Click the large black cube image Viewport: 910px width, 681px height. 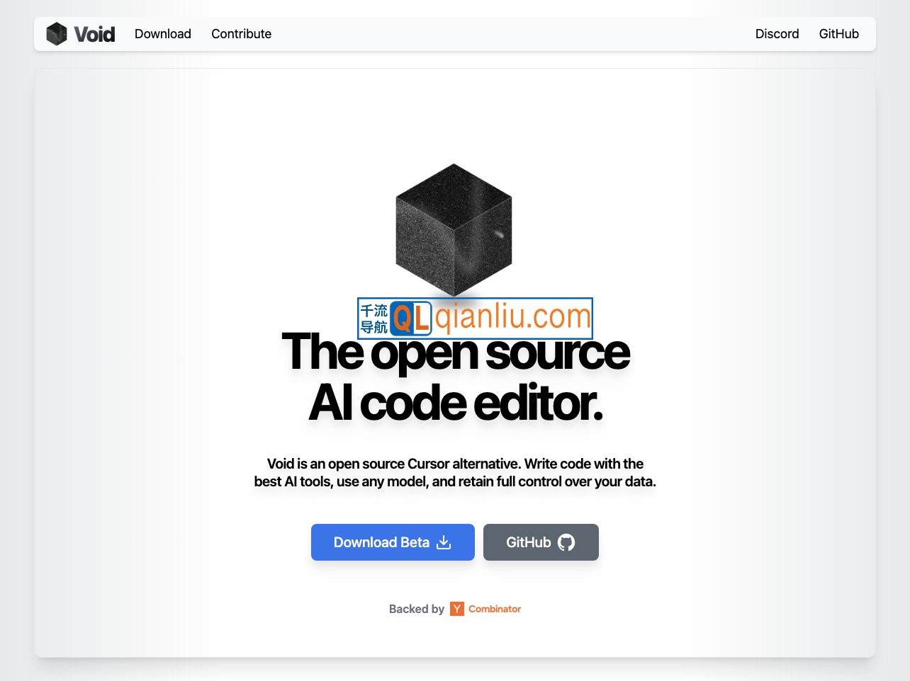click(454, 230)
